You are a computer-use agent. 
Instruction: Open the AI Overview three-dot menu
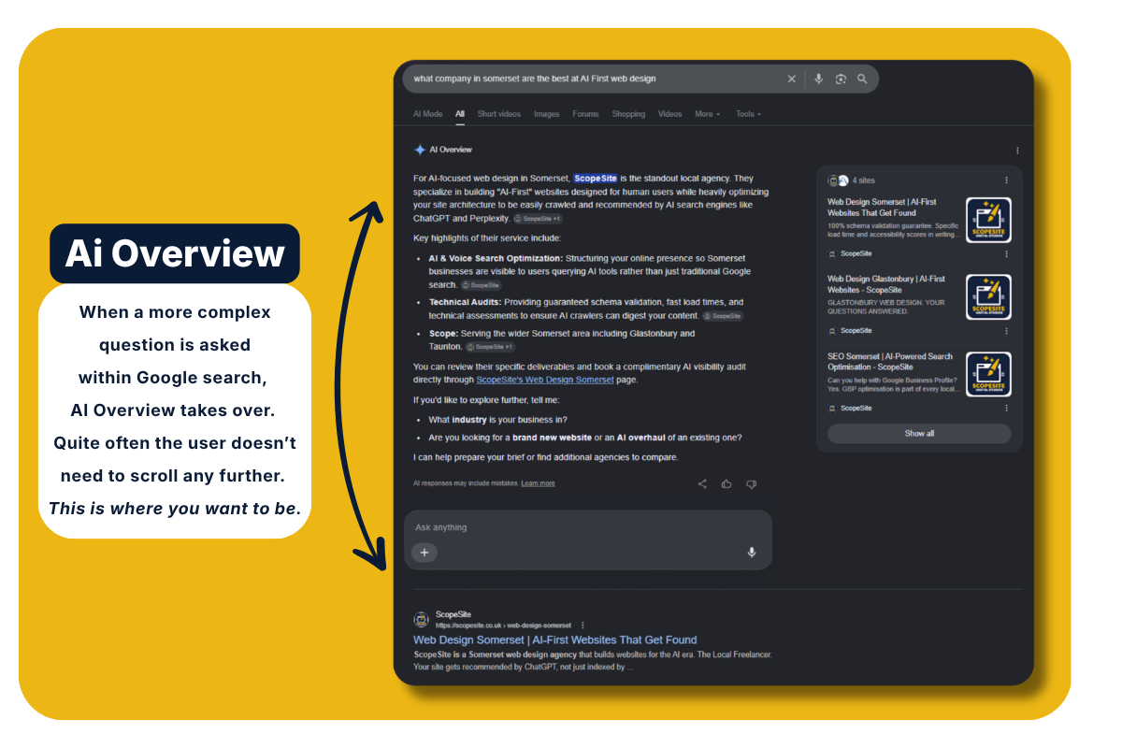(1017, 151)
